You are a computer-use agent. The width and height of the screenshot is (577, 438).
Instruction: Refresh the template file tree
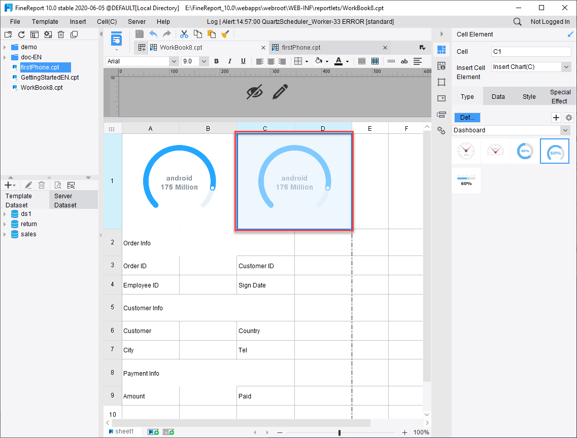coord(21,34)
